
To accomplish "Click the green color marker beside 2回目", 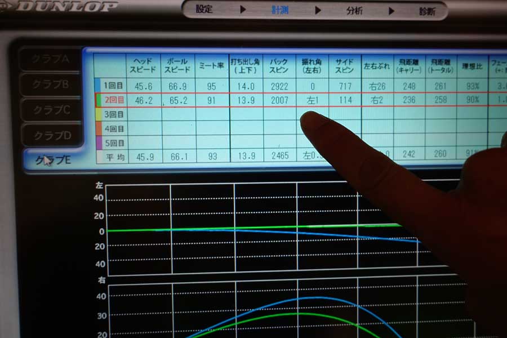I will coord(97,100).
